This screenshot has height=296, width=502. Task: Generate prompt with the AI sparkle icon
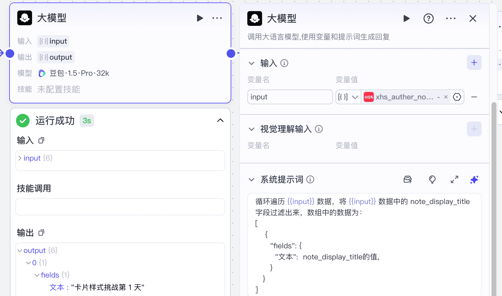474,179
